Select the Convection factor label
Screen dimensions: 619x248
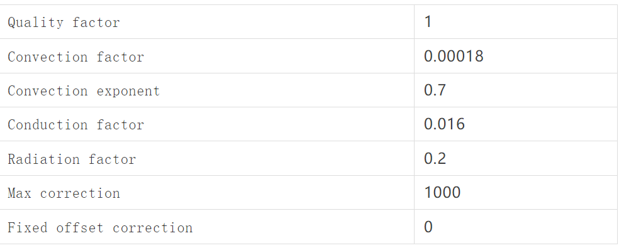click(75, 57)
